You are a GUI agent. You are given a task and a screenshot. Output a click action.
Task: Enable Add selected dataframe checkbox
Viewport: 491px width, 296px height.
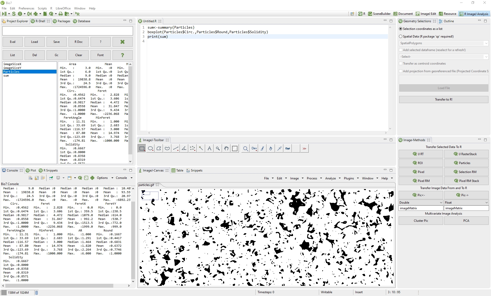pos(400,50)
